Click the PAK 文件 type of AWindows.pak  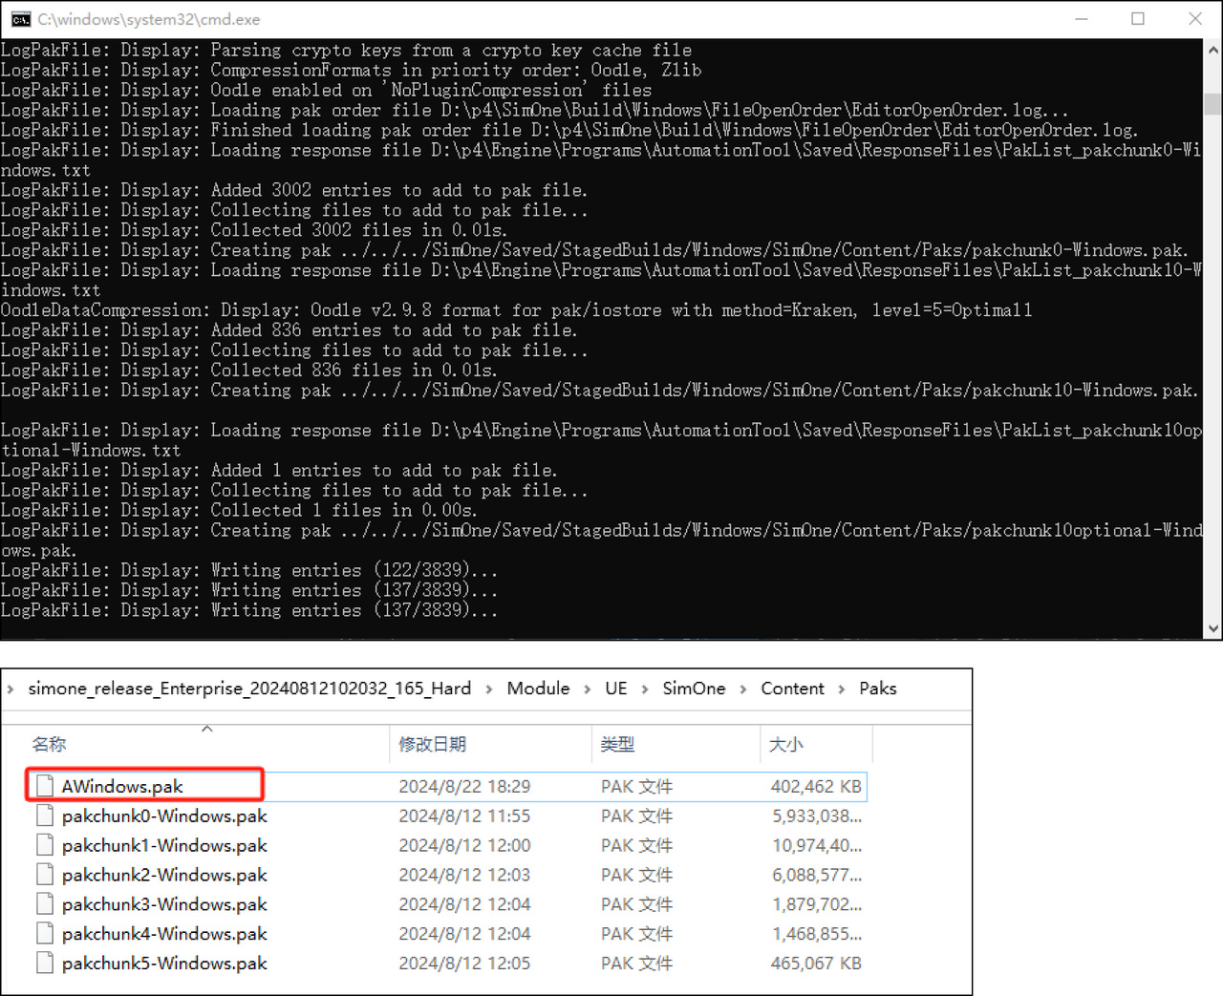point(636,786)
